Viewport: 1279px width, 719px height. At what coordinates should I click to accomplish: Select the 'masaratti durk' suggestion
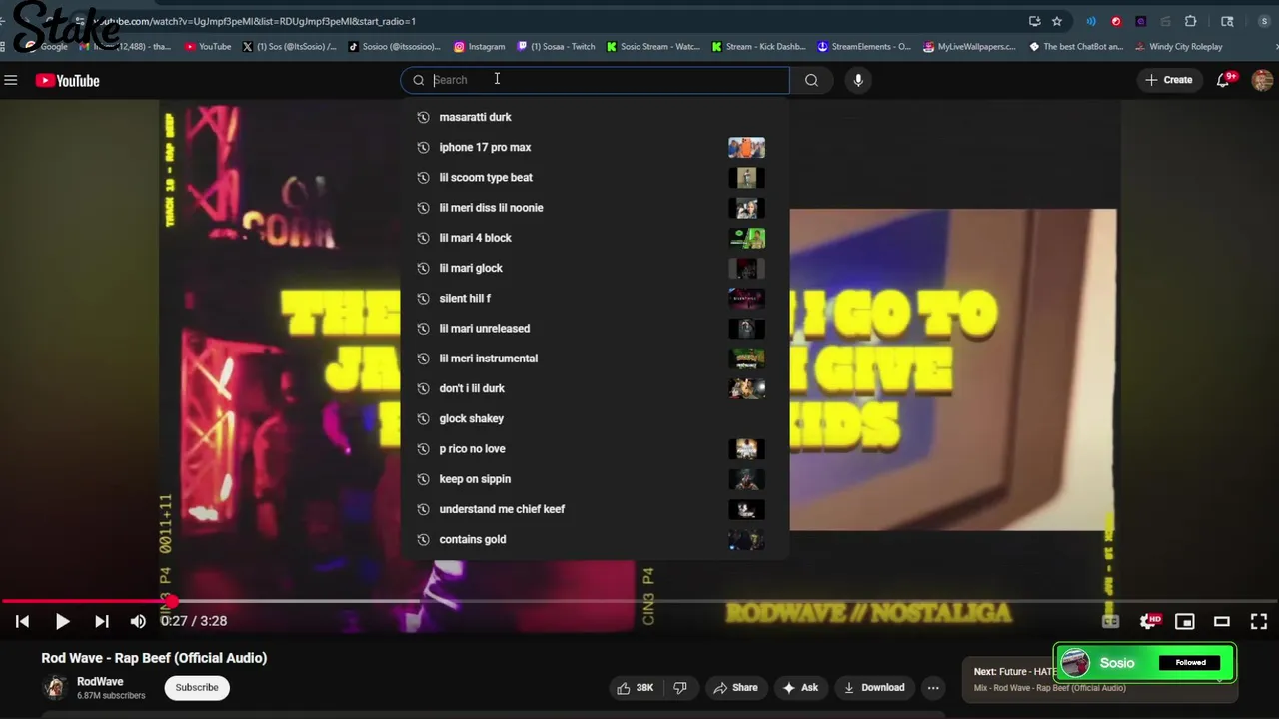tap(595, 117)
